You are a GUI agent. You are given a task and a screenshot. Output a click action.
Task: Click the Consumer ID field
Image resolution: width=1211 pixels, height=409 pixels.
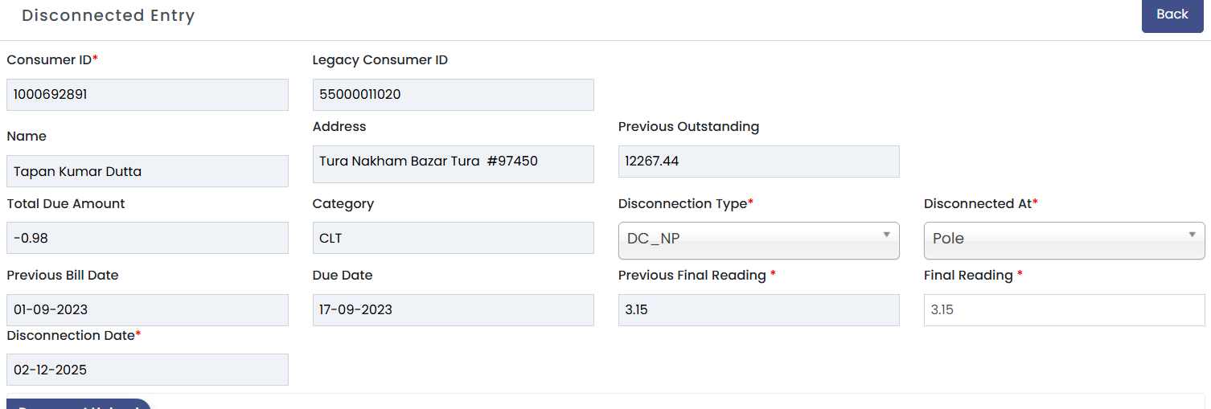coord(147,95)
